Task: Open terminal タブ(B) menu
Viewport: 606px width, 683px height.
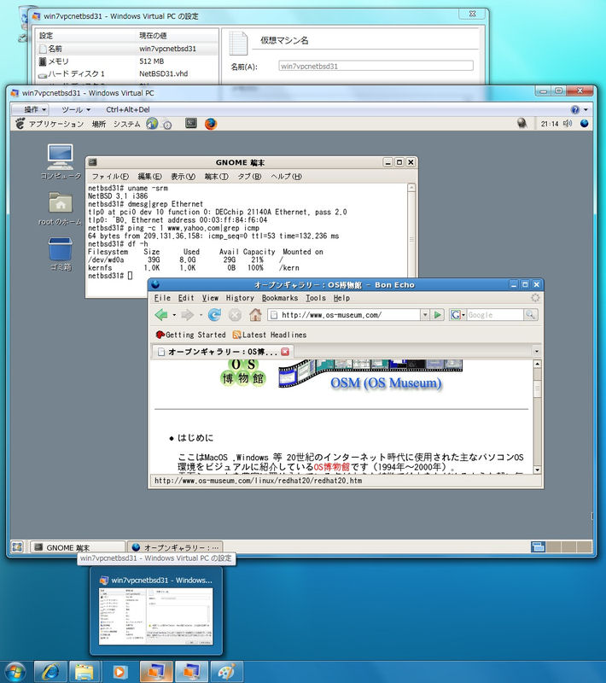Action: click(x=249, y=177)
